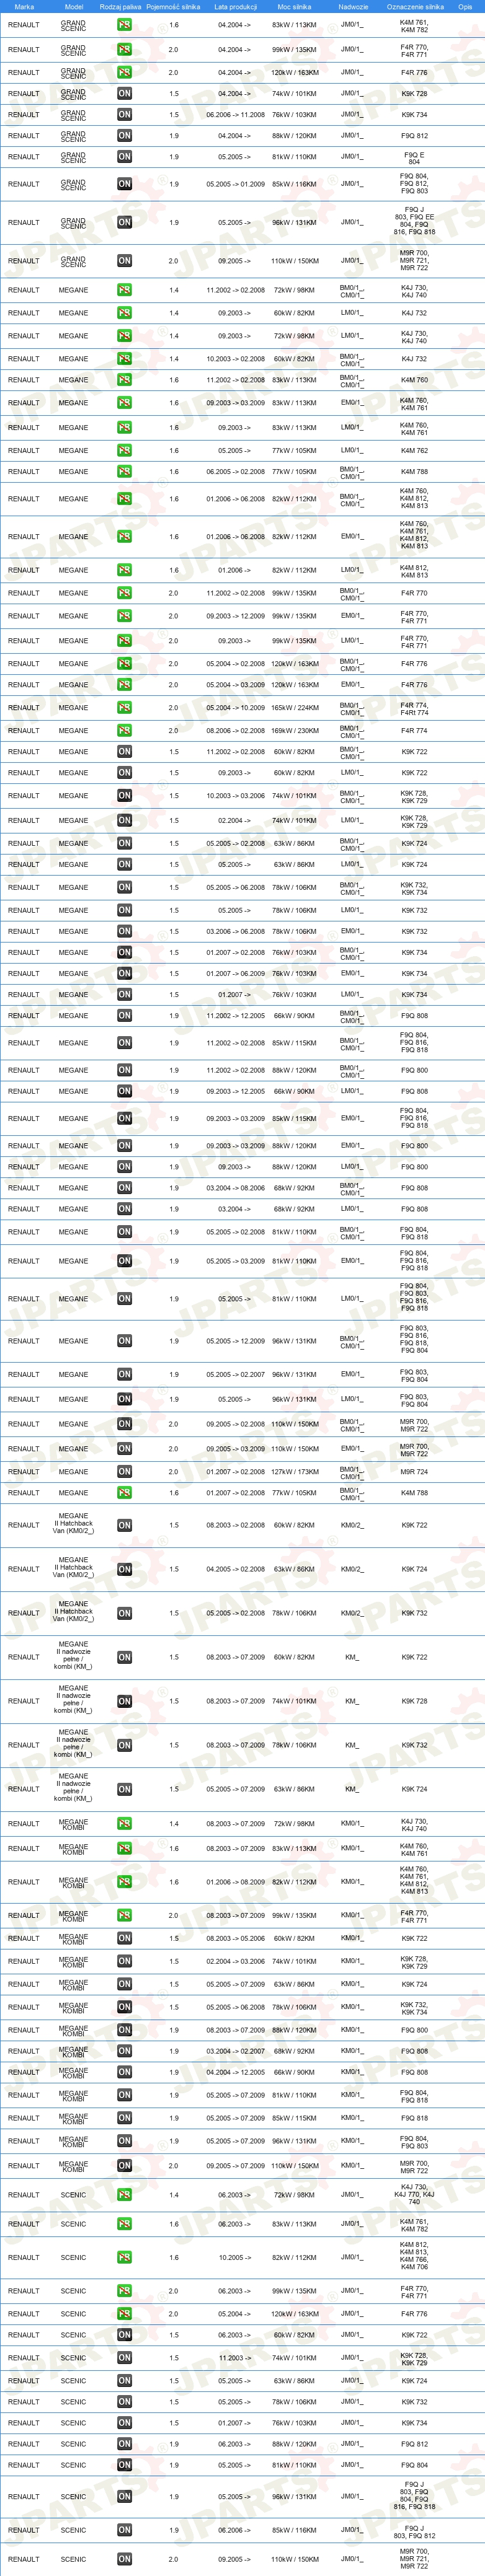Image resolution: width=485 pixels, height=2576 pixels.
Task: Click the PB fuel icon for Grand Scenic 120kW/163KM
Action: [124, 72]
